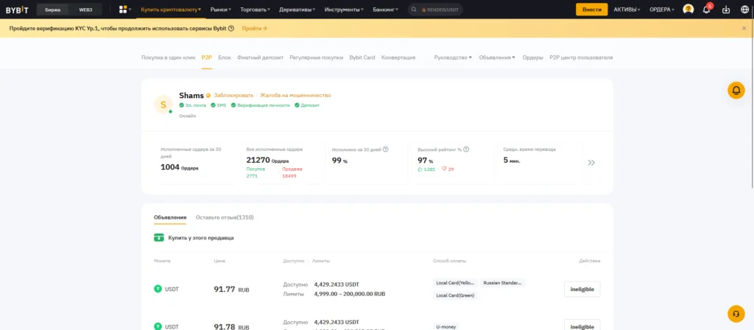Image resolution: width=754 pixels, height=330 pixels.
Task: Click the search magnifier icon
Action: 414,10
